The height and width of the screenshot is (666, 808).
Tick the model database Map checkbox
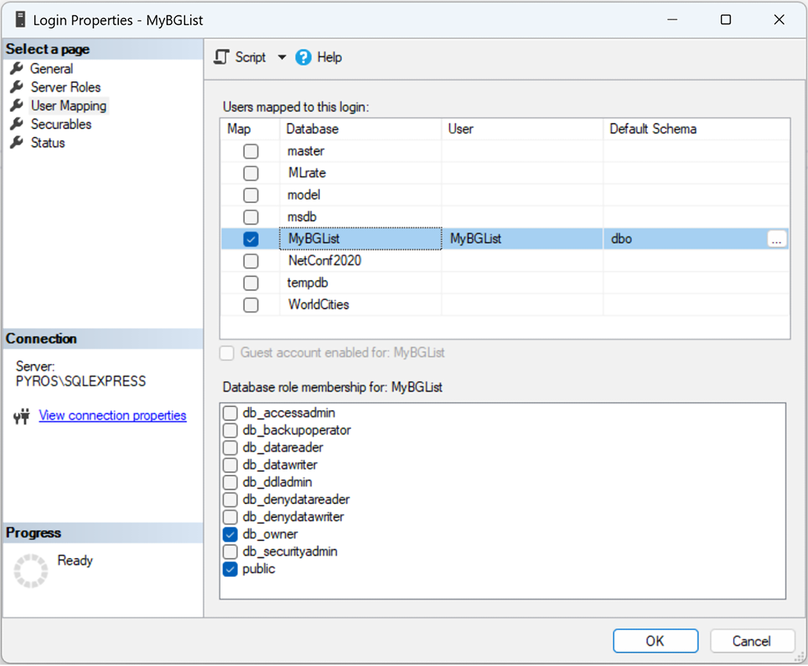click(251, 196)
